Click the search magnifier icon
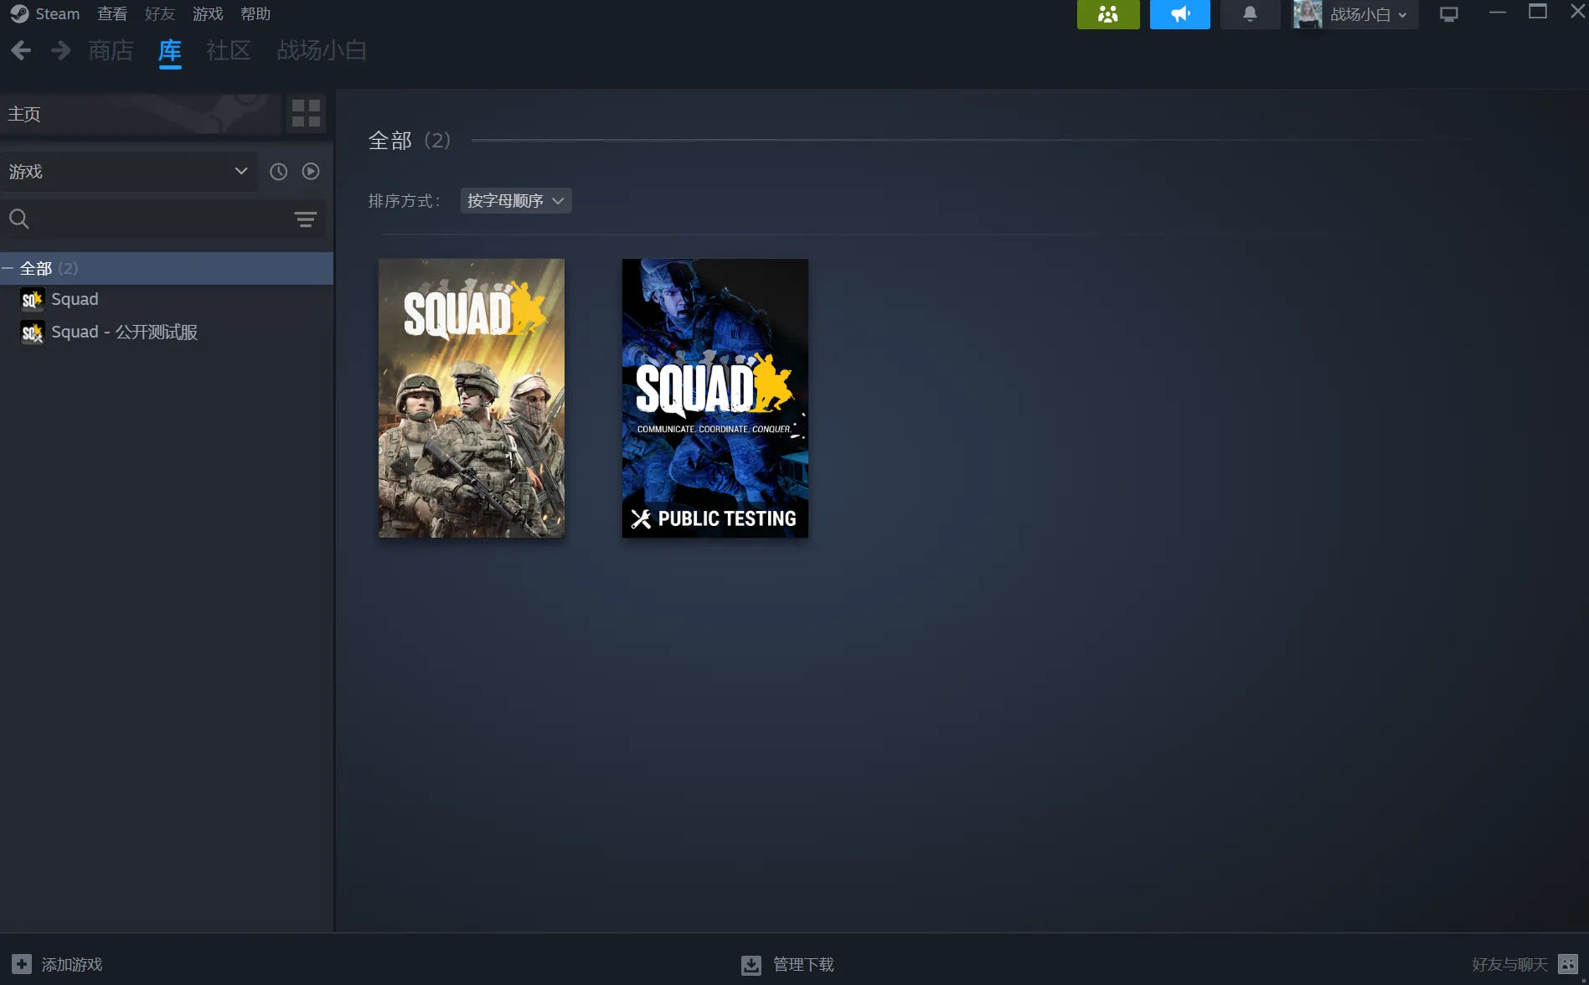Screen dimensions: 1589x985 coord(19,219)
